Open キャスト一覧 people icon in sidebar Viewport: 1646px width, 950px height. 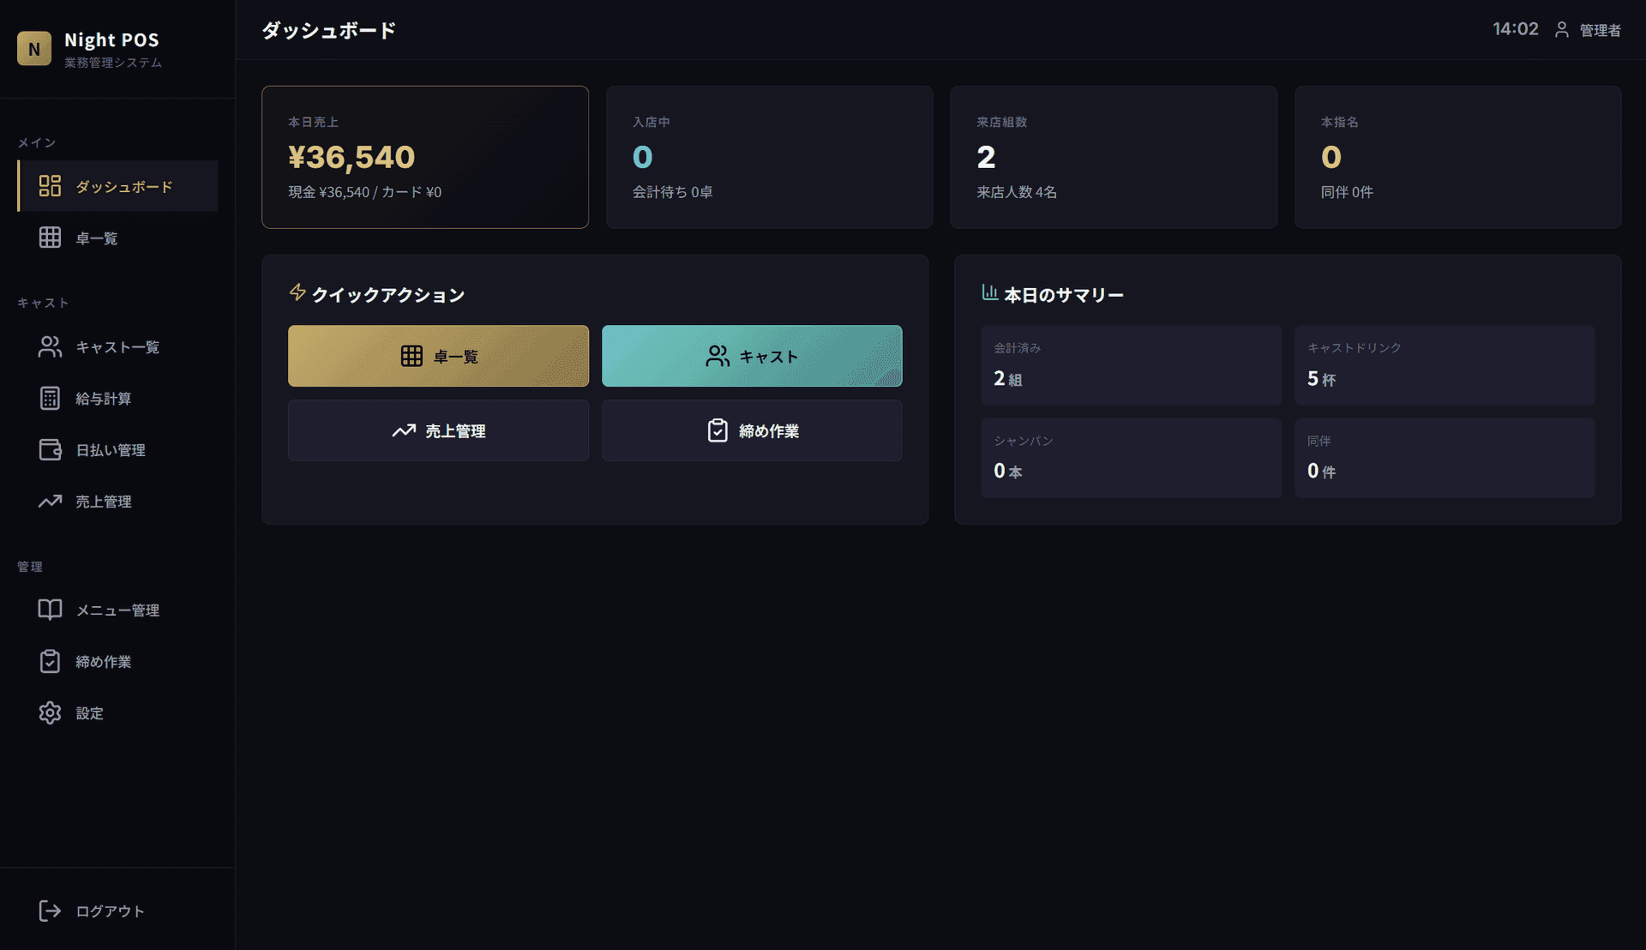click(x=50, y=346)
